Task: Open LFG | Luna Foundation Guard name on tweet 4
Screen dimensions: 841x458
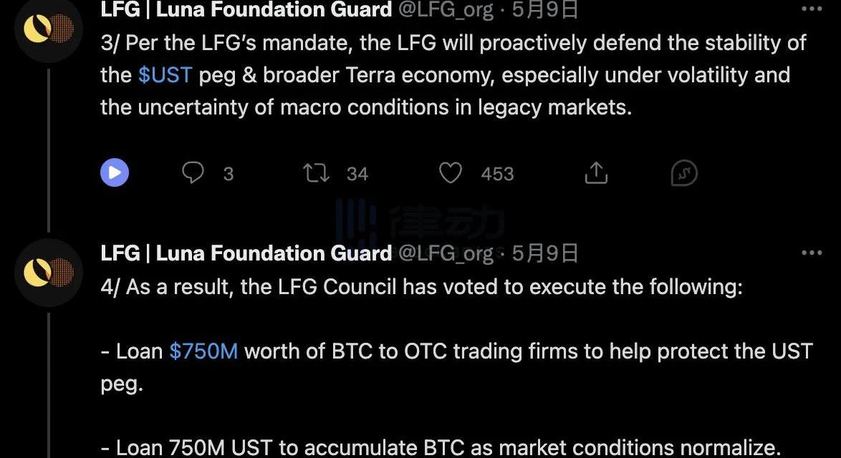Action: 246,253
